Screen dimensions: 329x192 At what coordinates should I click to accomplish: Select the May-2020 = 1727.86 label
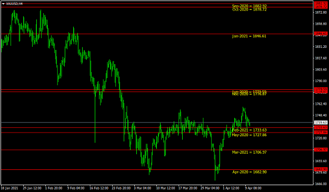tap(250, 135)
